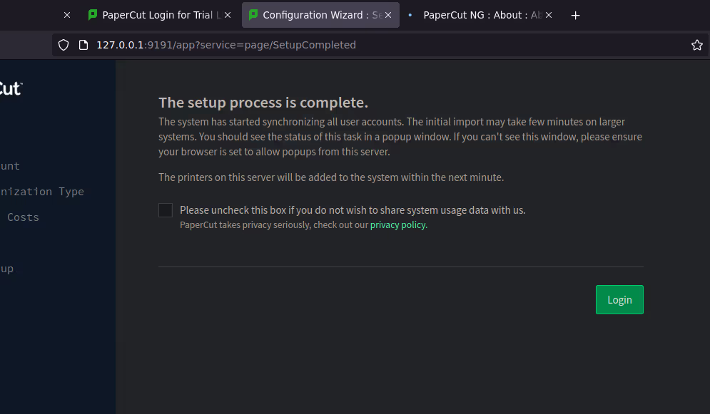This screenshot has height=414, width=710.
Task: Select the Configuration Wizard tab
Action: tap(320, 15)
